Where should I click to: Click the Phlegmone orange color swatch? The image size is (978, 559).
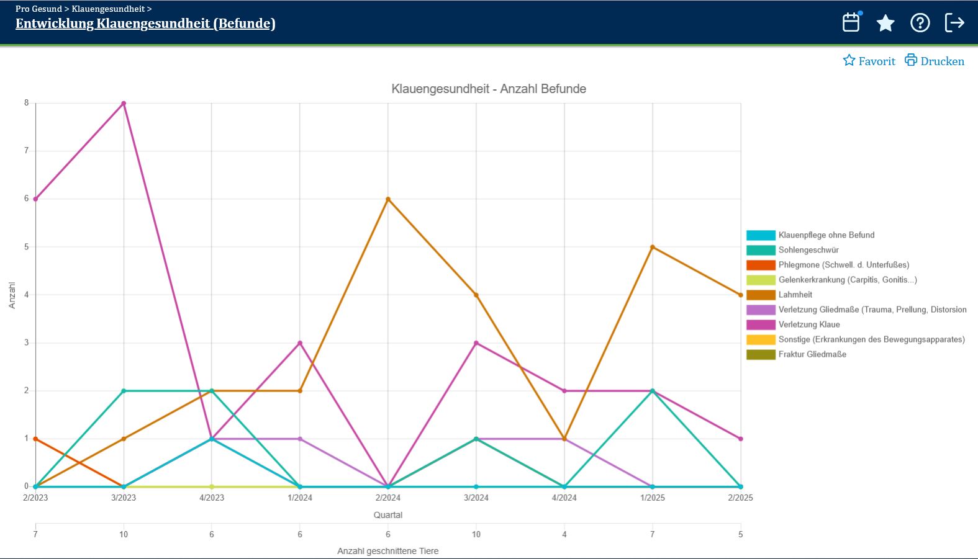coord(761,265)
